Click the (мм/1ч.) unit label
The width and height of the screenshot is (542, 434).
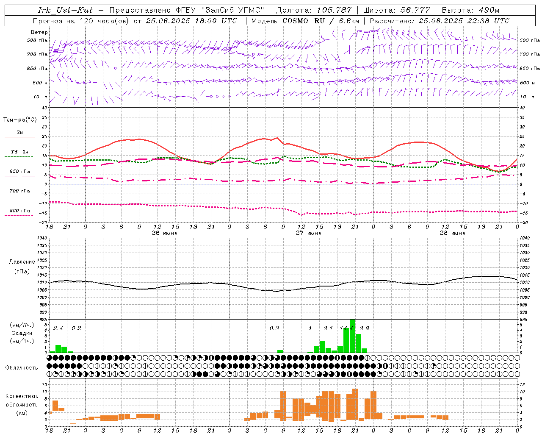coord(22,341)
